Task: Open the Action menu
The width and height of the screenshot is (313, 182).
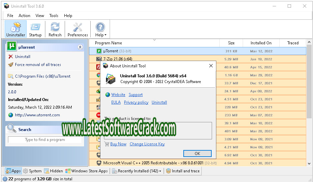Action: 24,16
